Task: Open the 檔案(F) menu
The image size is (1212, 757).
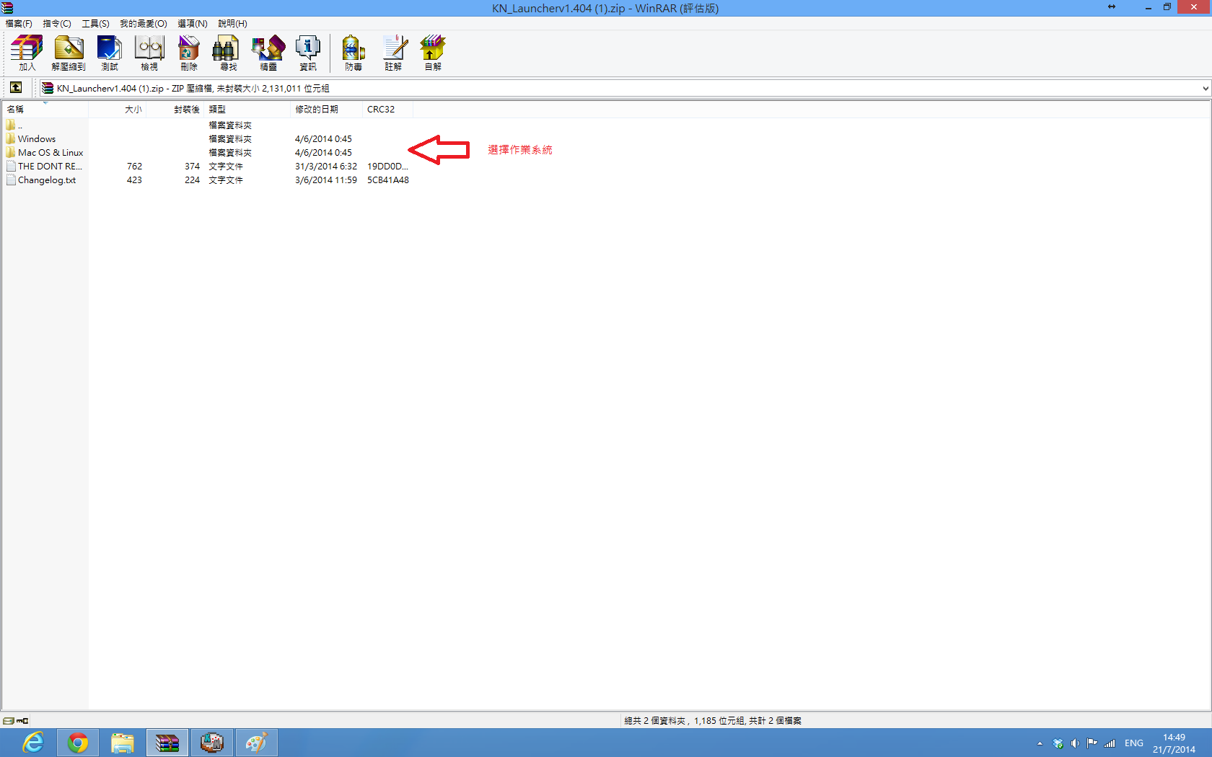Action: tap(19, 24)
